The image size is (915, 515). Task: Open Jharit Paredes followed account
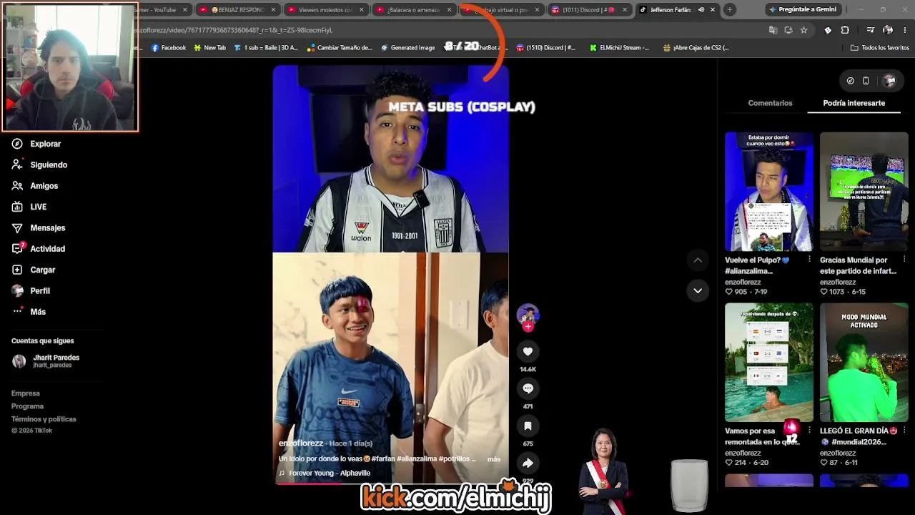pos(46,361)
